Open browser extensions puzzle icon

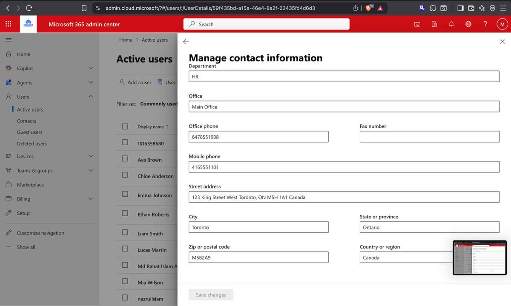433,8
